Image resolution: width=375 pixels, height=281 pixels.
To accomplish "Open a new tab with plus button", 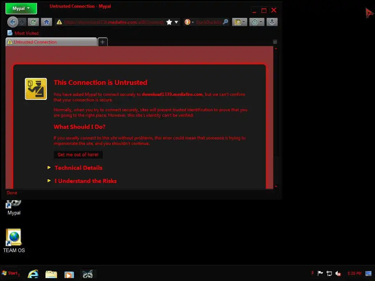I will [103, 42].
